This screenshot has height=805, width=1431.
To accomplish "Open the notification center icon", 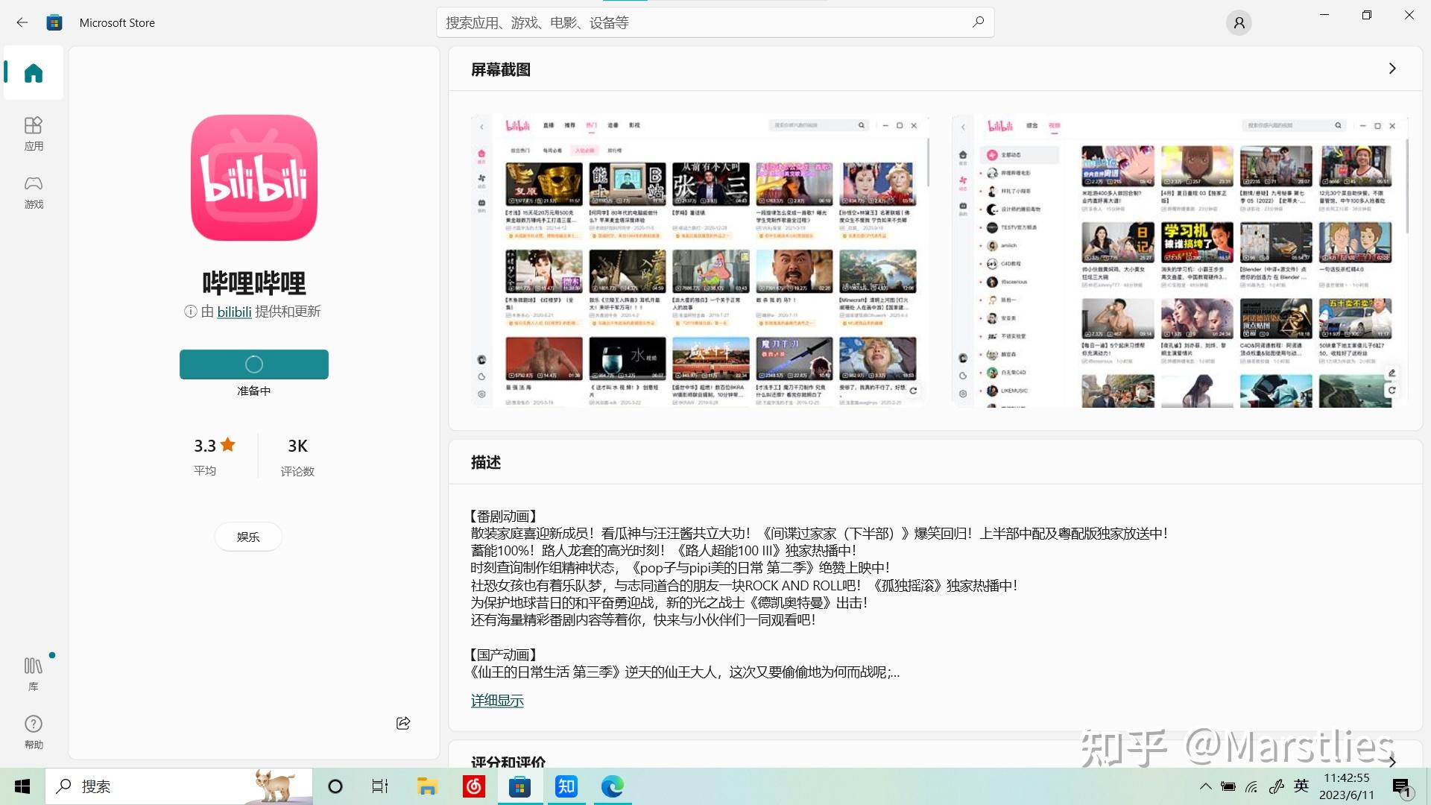I will 1401,787.
